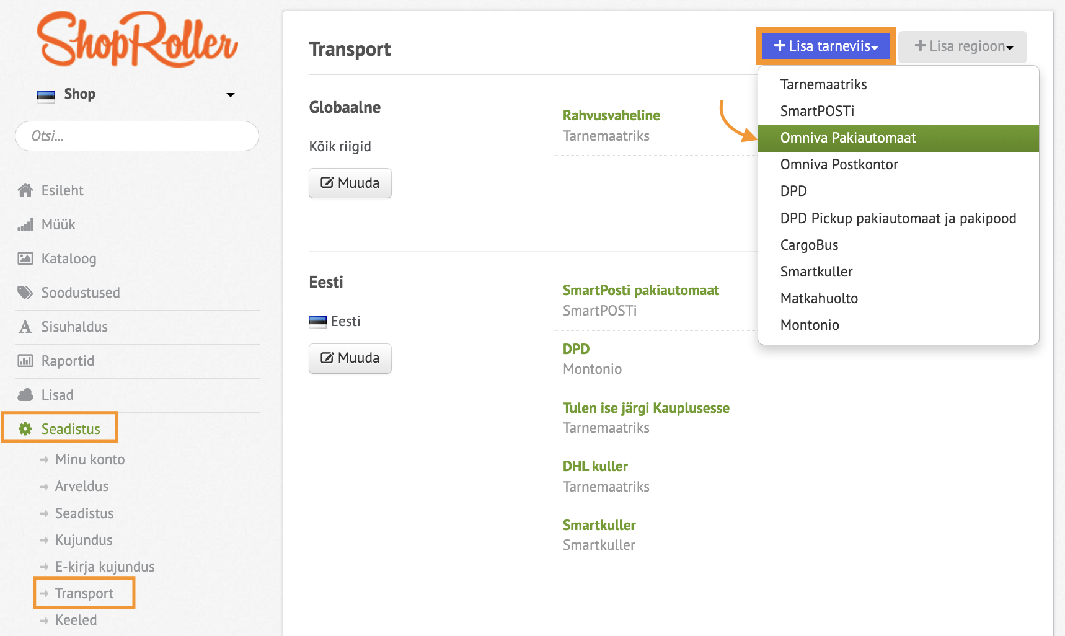Expand the Lisa tarneviis dropdown button
This screenshot has height=636, width=1065.
[x=826, y=46]
